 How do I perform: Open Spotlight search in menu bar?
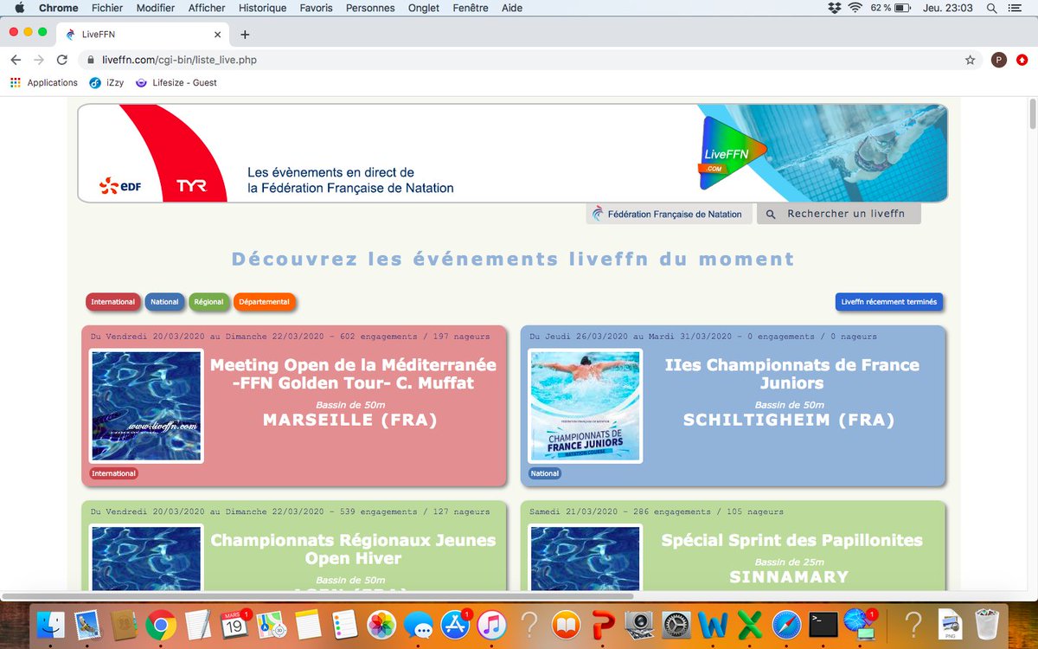(992, 8)
